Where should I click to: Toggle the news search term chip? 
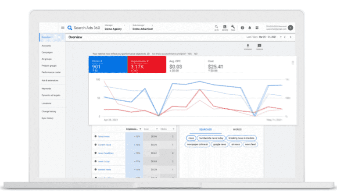(191, 138)
